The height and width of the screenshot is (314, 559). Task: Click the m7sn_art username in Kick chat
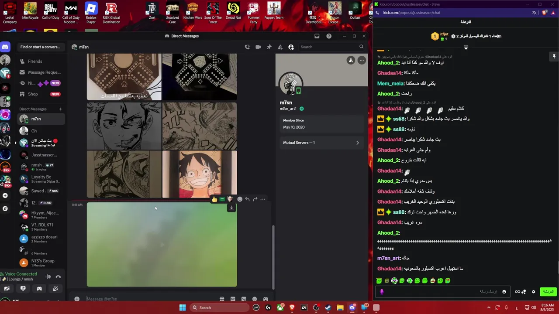pyautogui.click(x=388, y=259)
